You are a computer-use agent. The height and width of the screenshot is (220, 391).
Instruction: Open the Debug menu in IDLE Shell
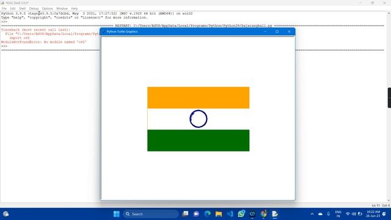tap(34, 9)
